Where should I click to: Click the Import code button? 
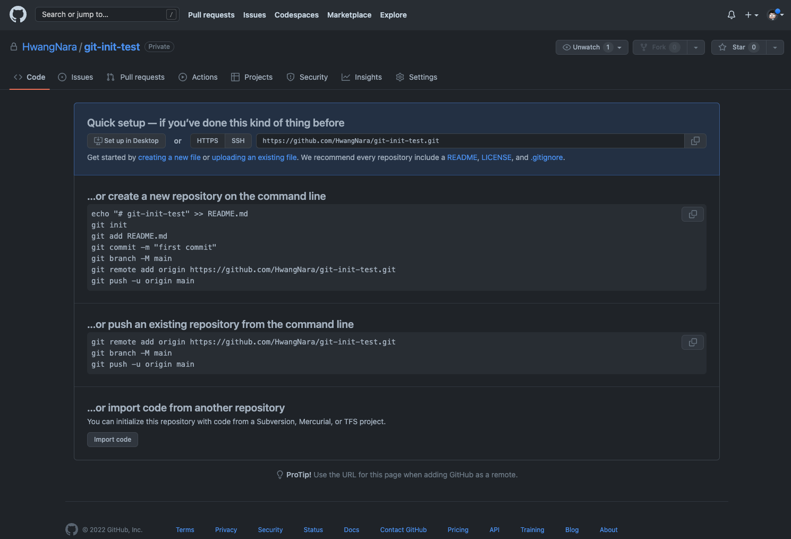(113, 440)
